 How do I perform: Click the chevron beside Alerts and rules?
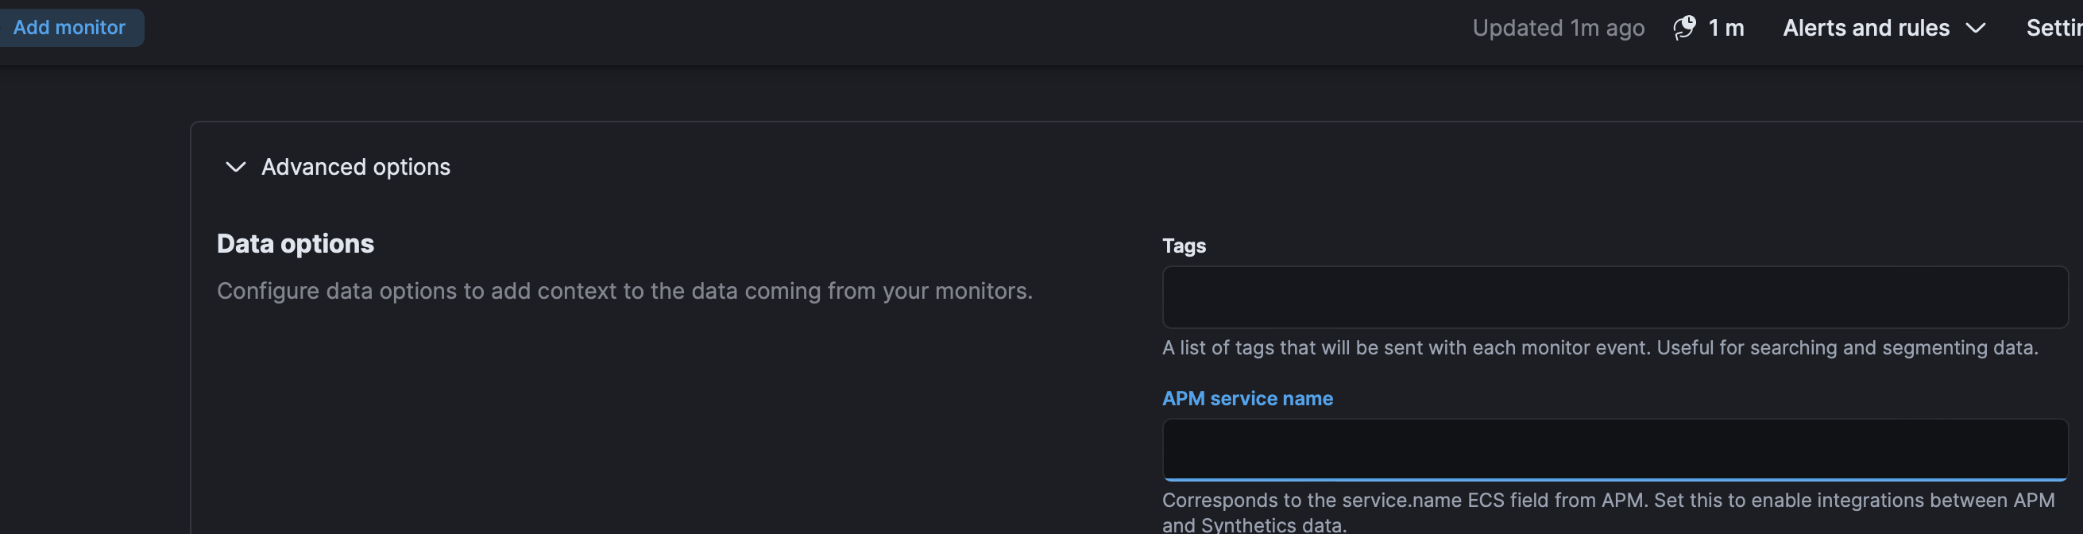coord(1976,29)
